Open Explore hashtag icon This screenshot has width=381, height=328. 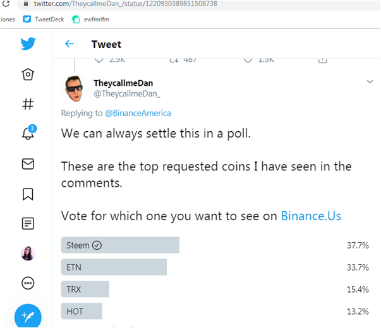[x=28, y=104]
